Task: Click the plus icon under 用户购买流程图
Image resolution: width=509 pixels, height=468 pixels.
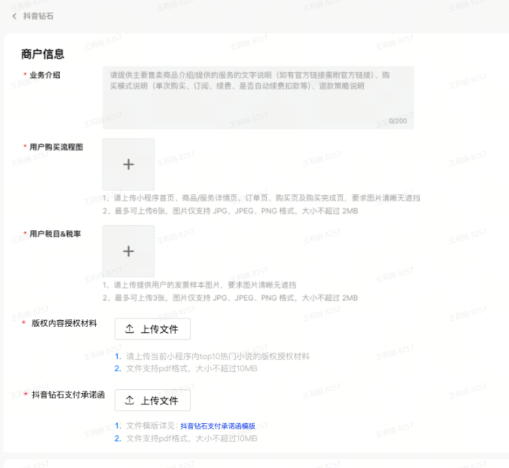Action: pos(128,164)
